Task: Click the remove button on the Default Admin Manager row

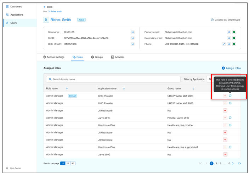Action: 225,96
